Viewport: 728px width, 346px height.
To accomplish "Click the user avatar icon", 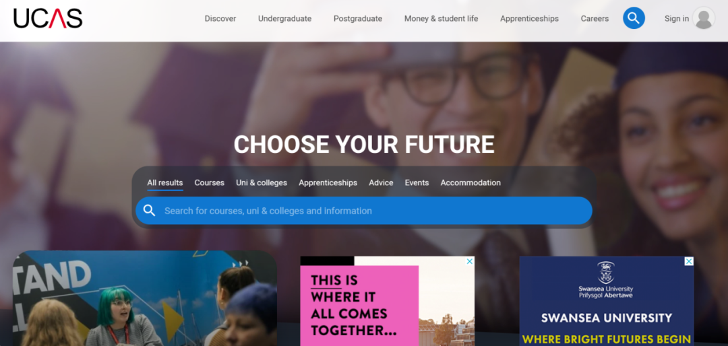I will [x=704, y=18].
